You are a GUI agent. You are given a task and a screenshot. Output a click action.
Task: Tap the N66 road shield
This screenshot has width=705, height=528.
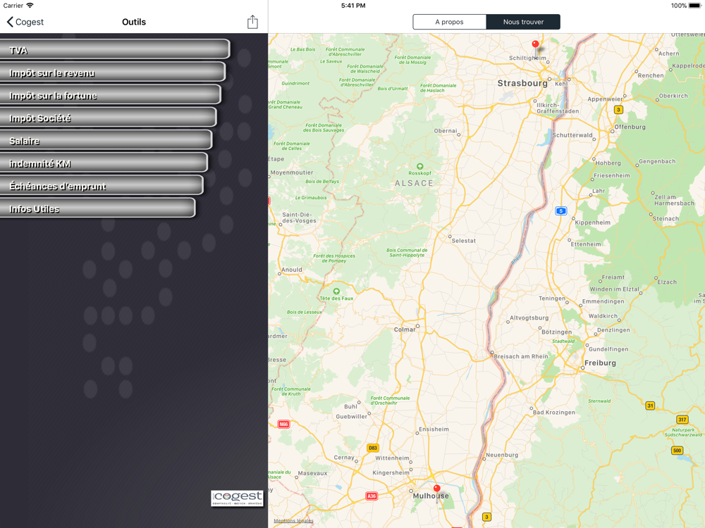[x=283, y=425]
